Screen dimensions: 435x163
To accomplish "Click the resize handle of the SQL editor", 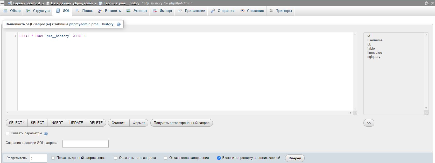I will [355, 113].
